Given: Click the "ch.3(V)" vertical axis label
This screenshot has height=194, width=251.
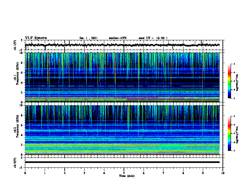Looking at the screenshot, I should [x=15, y=163].
